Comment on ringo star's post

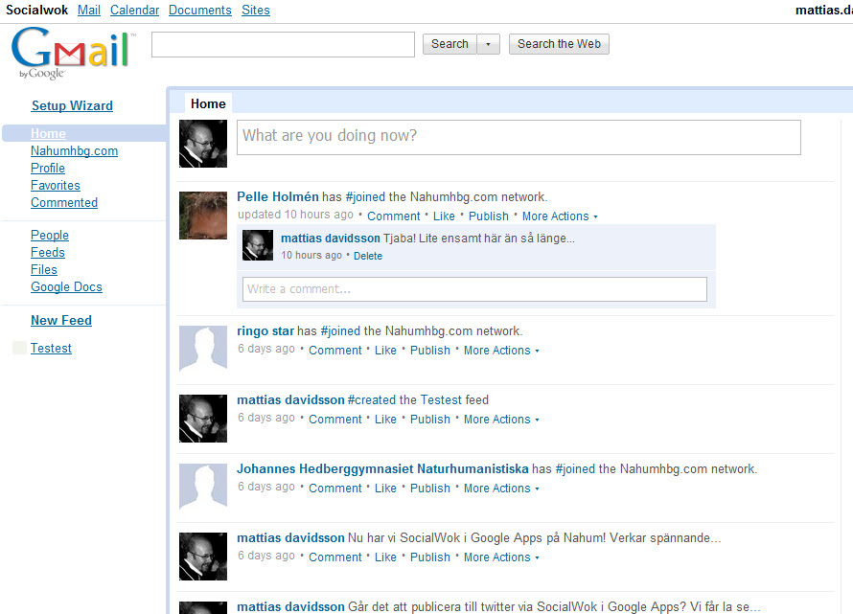tap(335, 351)
